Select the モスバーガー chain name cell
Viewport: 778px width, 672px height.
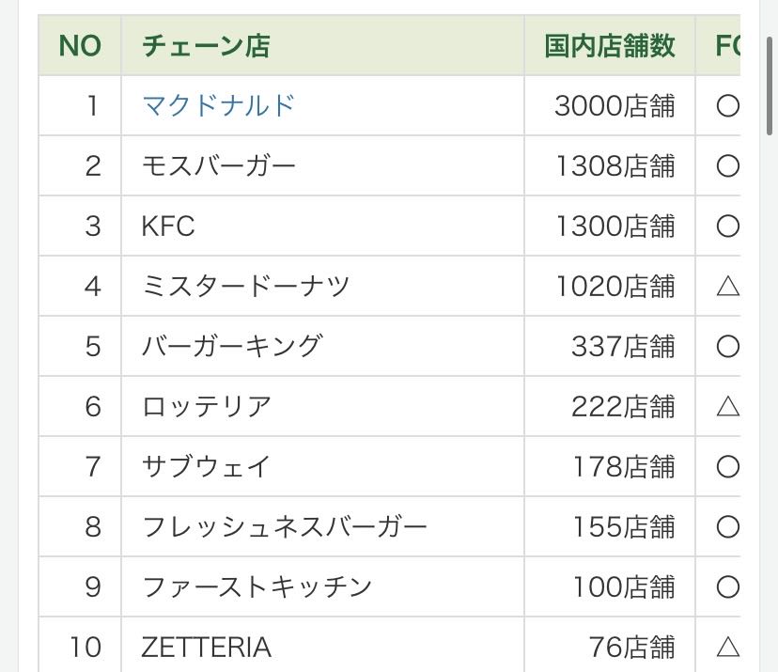[219, 166]
